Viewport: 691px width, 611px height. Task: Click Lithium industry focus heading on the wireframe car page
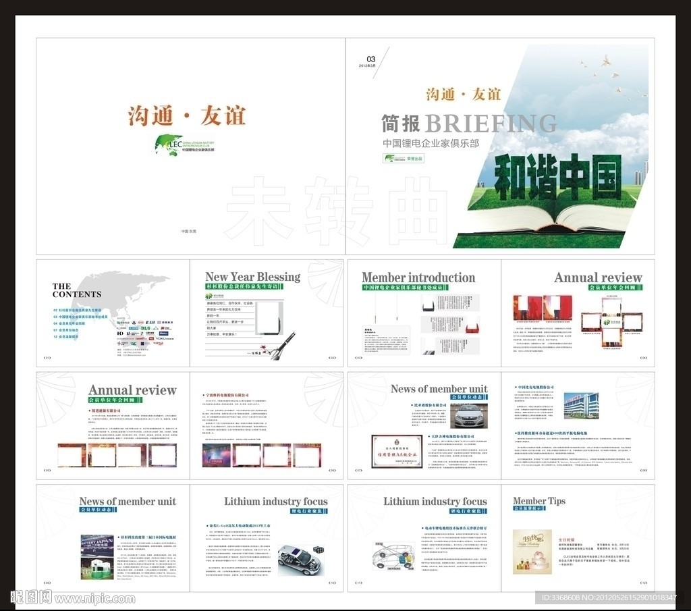point(435,502)
